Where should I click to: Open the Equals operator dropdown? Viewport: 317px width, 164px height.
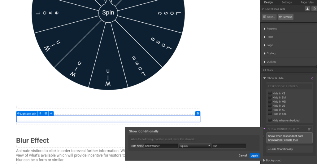pyautogui.click(x=194, y=146)
